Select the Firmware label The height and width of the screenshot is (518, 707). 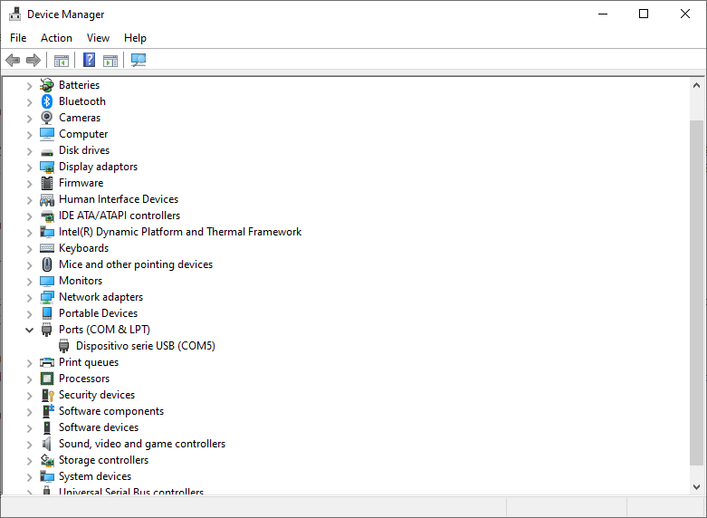point(81,183)
